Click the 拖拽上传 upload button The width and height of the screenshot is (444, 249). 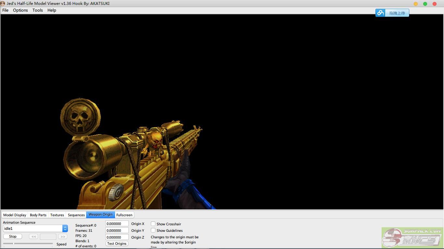pos(397,13)
